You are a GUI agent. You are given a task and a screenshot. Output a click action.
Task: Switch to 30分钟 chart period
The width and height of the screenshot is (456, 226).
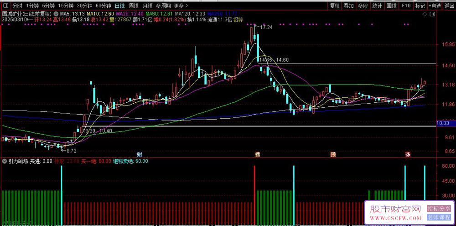click(84, 5)
